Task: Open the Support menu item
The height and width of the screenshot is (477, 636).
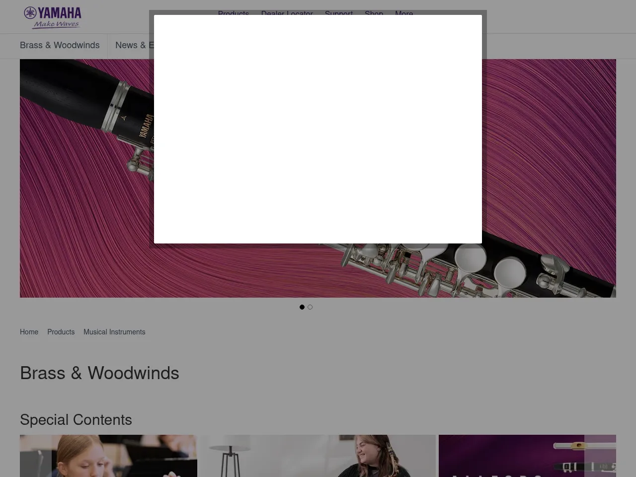Action: (x=338, y=13)
